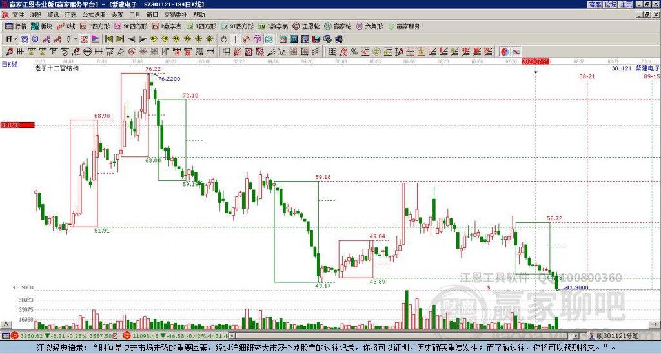This screenshot has width=661, height=354.
Task: Click the black right arrow icon
Action: coord(143,39)
